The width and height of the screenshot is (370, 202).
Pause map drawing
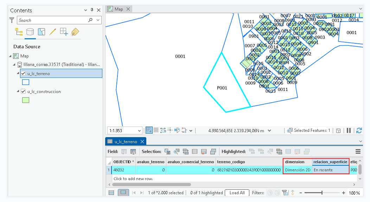click(349, 130)
